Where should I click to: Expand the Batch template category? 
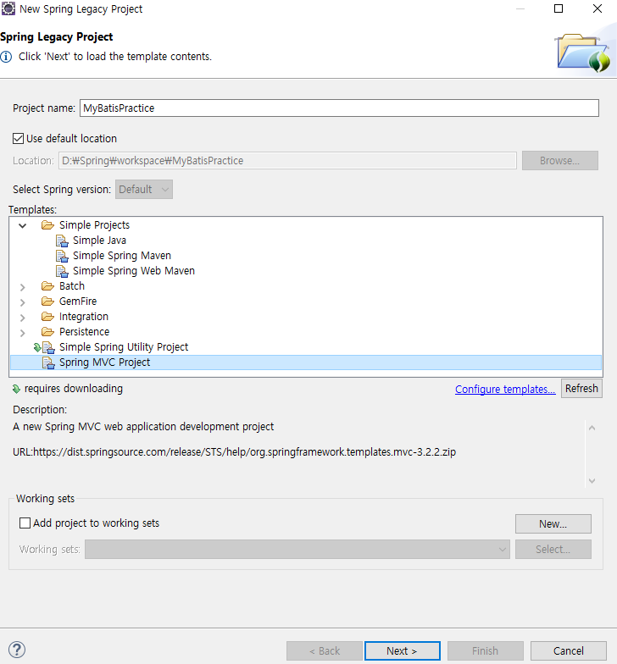coord(22,286)
